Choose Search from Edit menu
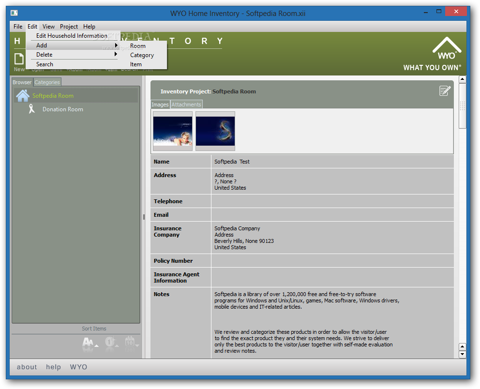Image resolution: width=480 pixels, height=389 pixels. click(73, 64)
